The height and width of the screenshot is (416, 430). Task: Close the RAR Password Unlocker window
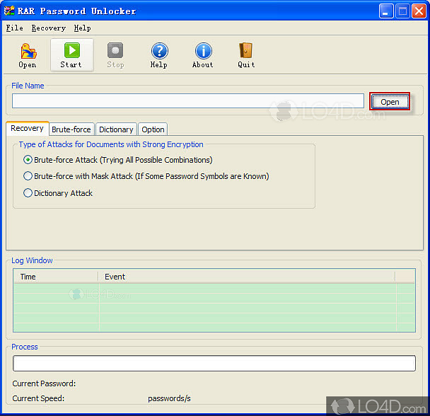[419, 11]
